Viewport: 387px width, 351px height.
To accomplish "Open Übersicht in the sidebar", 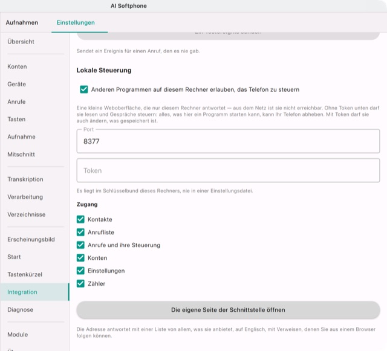I will pyautogui.click(x=21, y=42).
